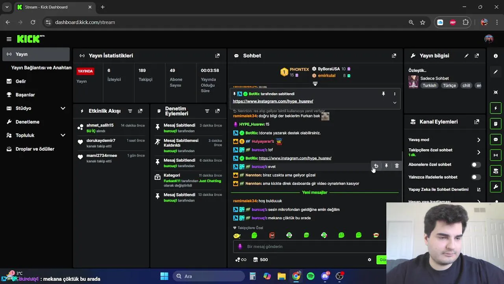Pop out the Yayın bilgisi panel
The image size is (504, 284).
pyautogui.click(x=477, y=56)
